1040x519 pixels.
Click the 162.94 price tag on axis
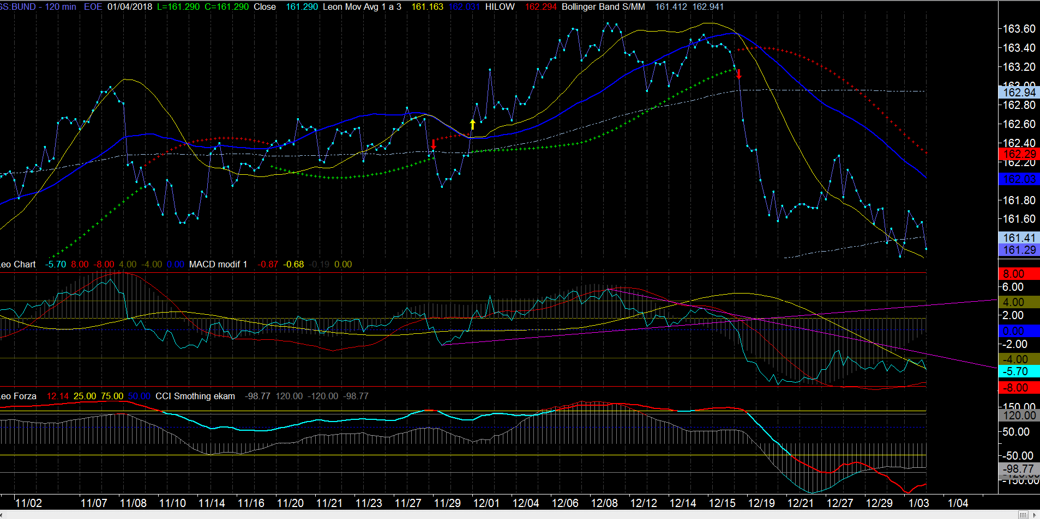(1019, 93)
